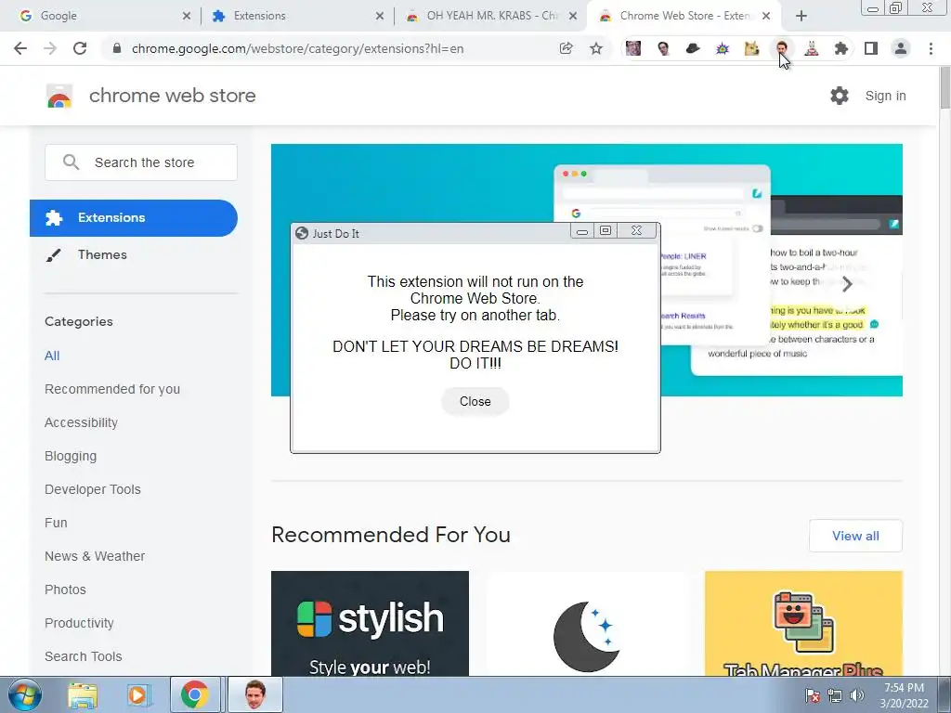Image resolution: width=951 pixels, height=713 pixels.
Task: Select the Themes sidebar item
Action: coord(134,254)
